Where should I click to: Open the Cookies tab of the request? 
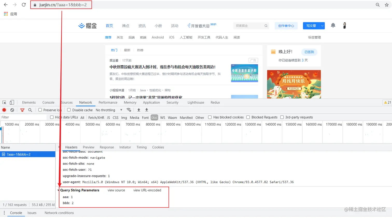158,147
